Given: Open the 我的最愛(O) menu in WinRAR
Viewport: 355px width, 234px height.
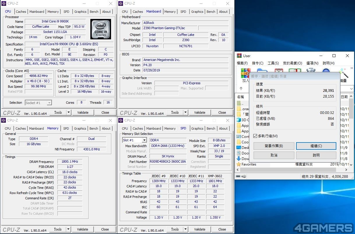Looking at the screenshot, I should tap(292, 63).
